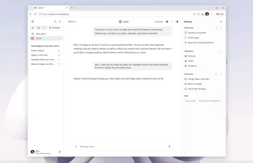The height and width of the screenshot is (163, 253).
Task: Select the Teams Channel Management skill chip
Action: coord(209,101)
